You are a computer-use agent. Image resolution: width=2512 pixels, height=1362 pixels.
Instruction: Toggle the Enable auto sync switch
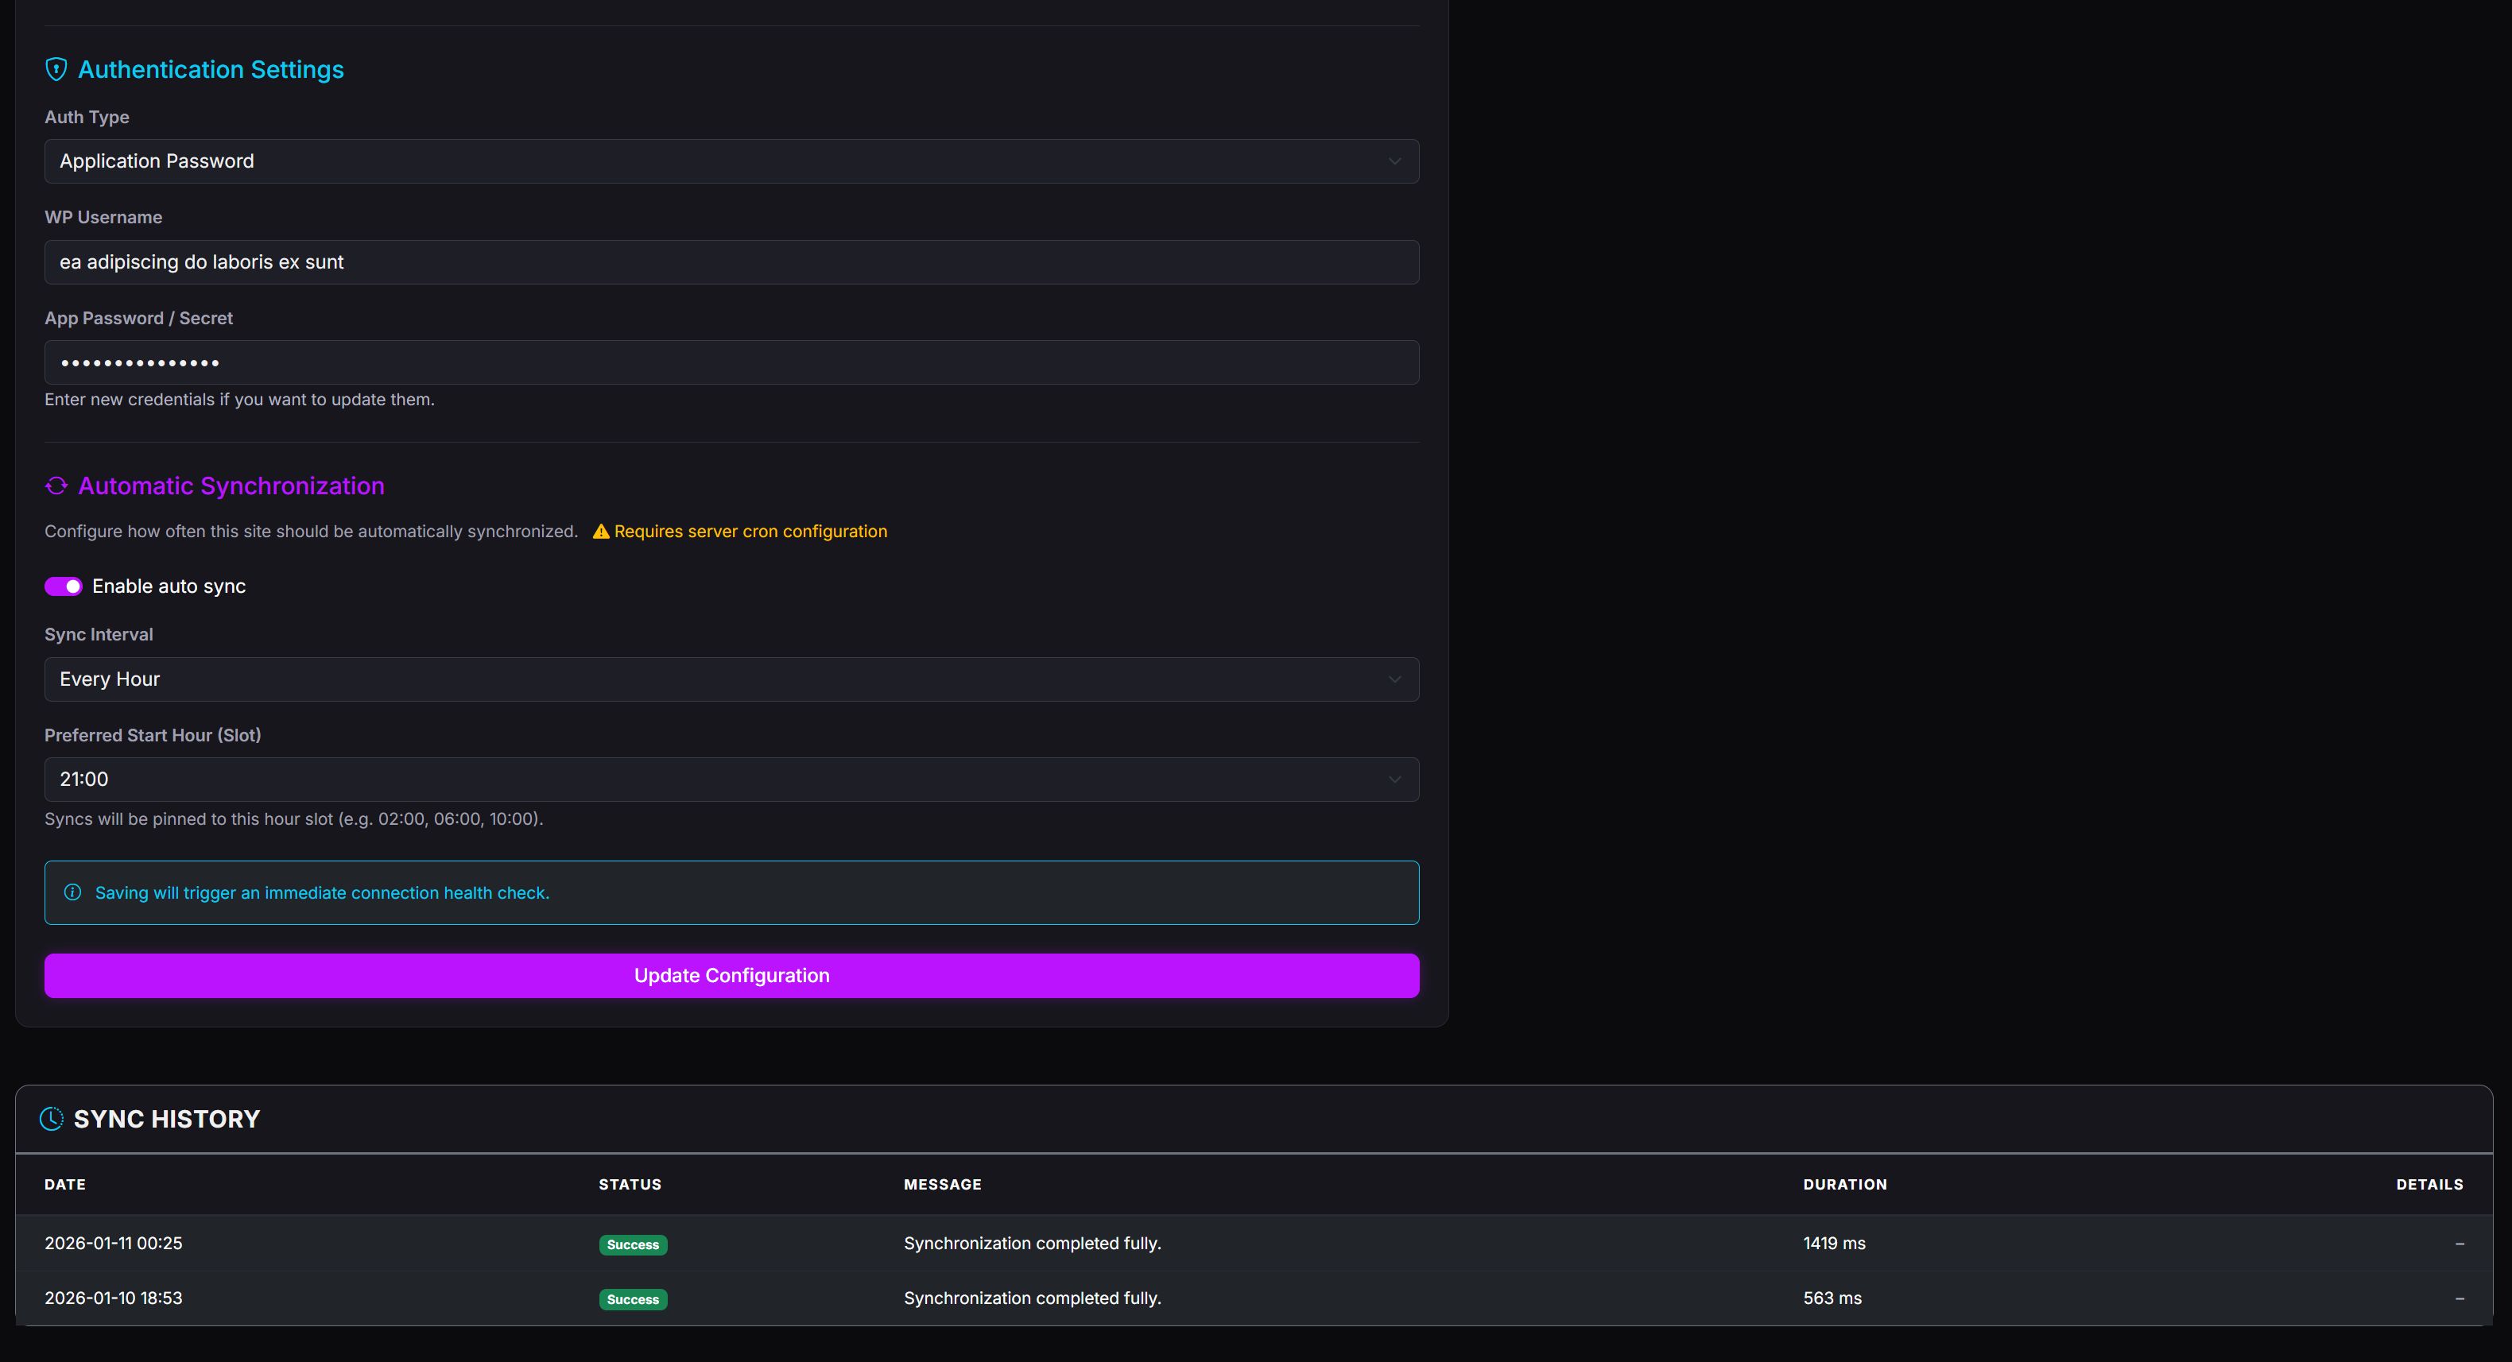click(64, 586)
